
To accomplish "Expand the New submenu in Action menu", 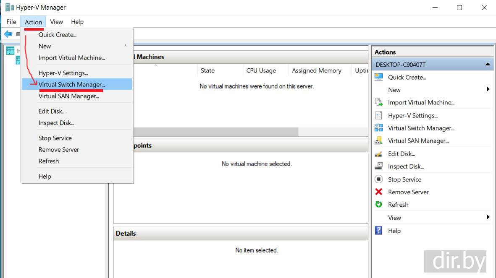I will click(77, 46).
